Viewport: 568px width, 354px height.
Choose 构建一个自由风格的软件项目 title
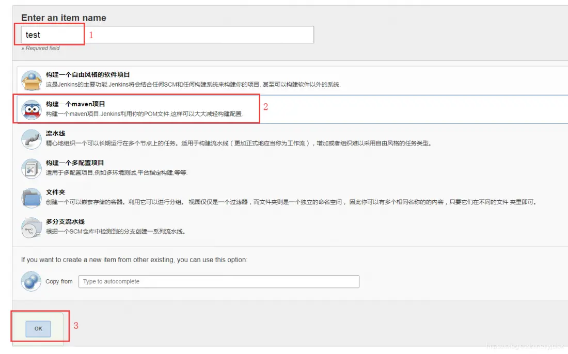(88, 74)
